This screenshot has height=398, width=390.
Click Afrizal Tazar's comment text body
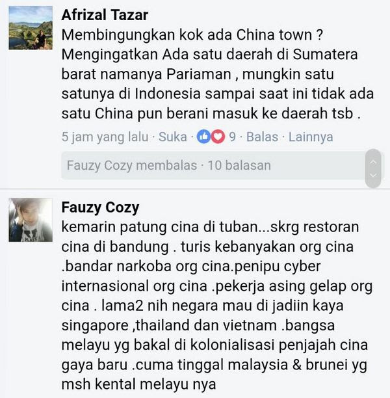click(x=218, y=74)
